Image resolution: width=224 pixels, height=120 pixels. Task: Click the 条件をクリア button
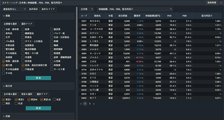[48, 9]
